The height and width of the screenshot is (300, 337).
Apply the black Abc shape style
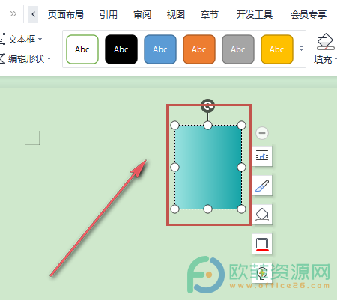[121, 49]
